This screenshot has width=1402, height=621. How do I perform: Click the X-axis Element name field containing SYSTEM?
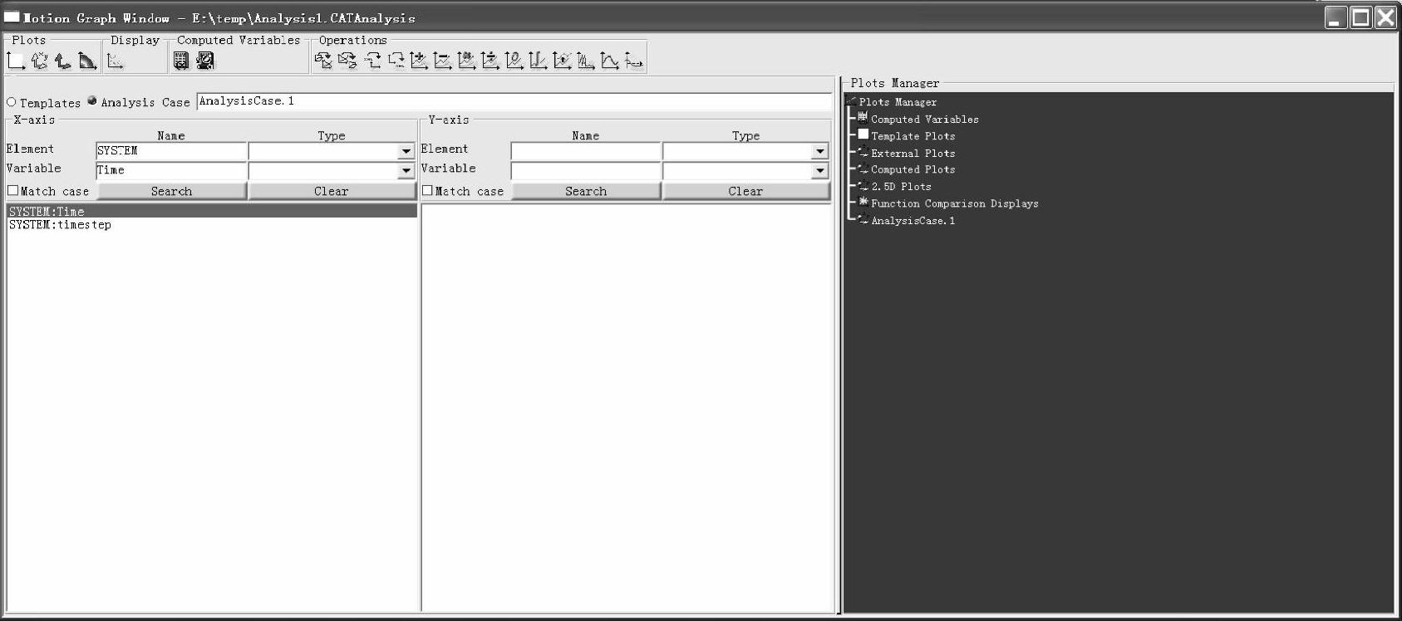click(171, 151)
